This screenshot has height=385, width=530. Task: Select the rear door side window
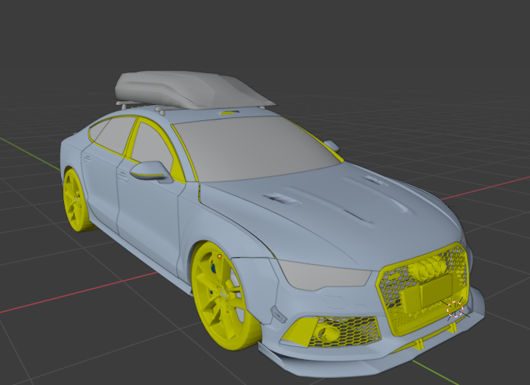[x=113, y=135]
